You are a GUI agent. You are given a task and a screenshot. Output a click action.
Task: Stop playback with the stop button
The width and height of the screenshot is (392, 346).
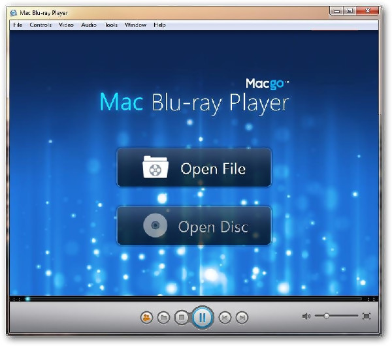pyautogui.click(x=182, y=317)
